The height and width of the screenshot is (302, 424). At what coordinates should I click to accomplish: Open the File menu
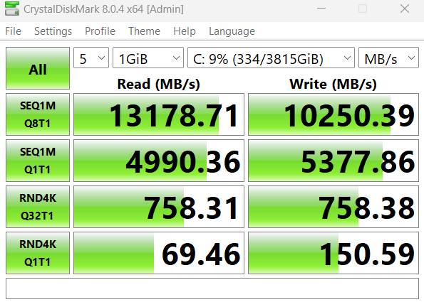pyautogui.click(x=13, y=31)
